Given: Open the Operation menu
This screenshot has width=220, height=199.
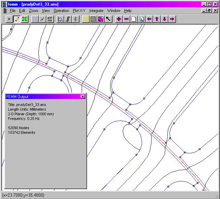Looking at the screenshot, I should point(61,11).
